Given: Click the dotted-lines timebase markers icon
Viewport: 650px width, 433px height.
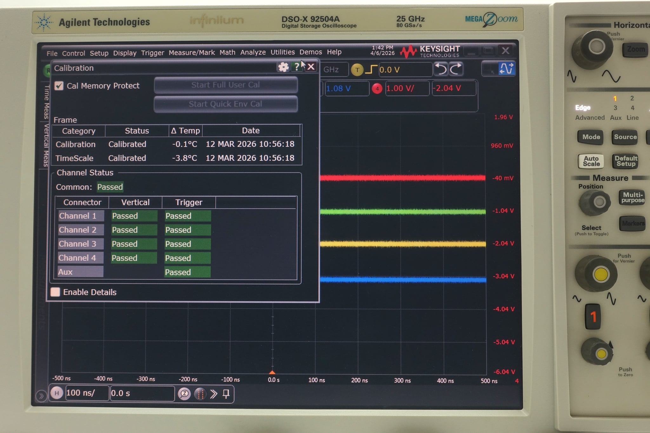Looking at the screenshot, I should (200, 394).
